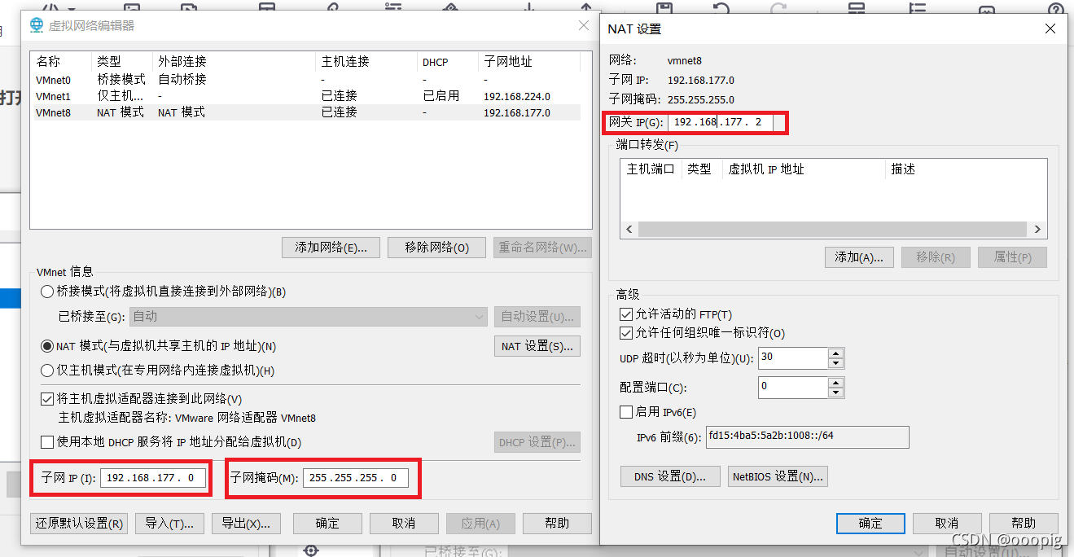Open NetBIOS 设置(N)... button
The width and height of the screenshot is (1074, 557).
[778, 476]
